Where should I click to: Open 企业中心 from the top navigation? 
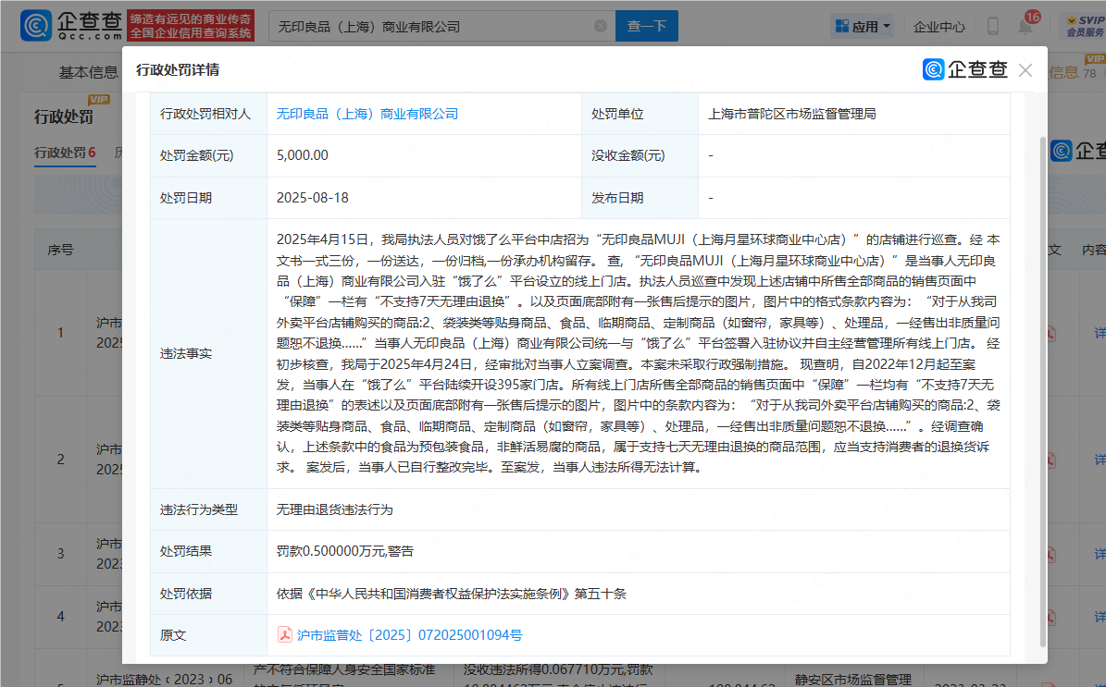pyautogui.click(x=938, y=27)
